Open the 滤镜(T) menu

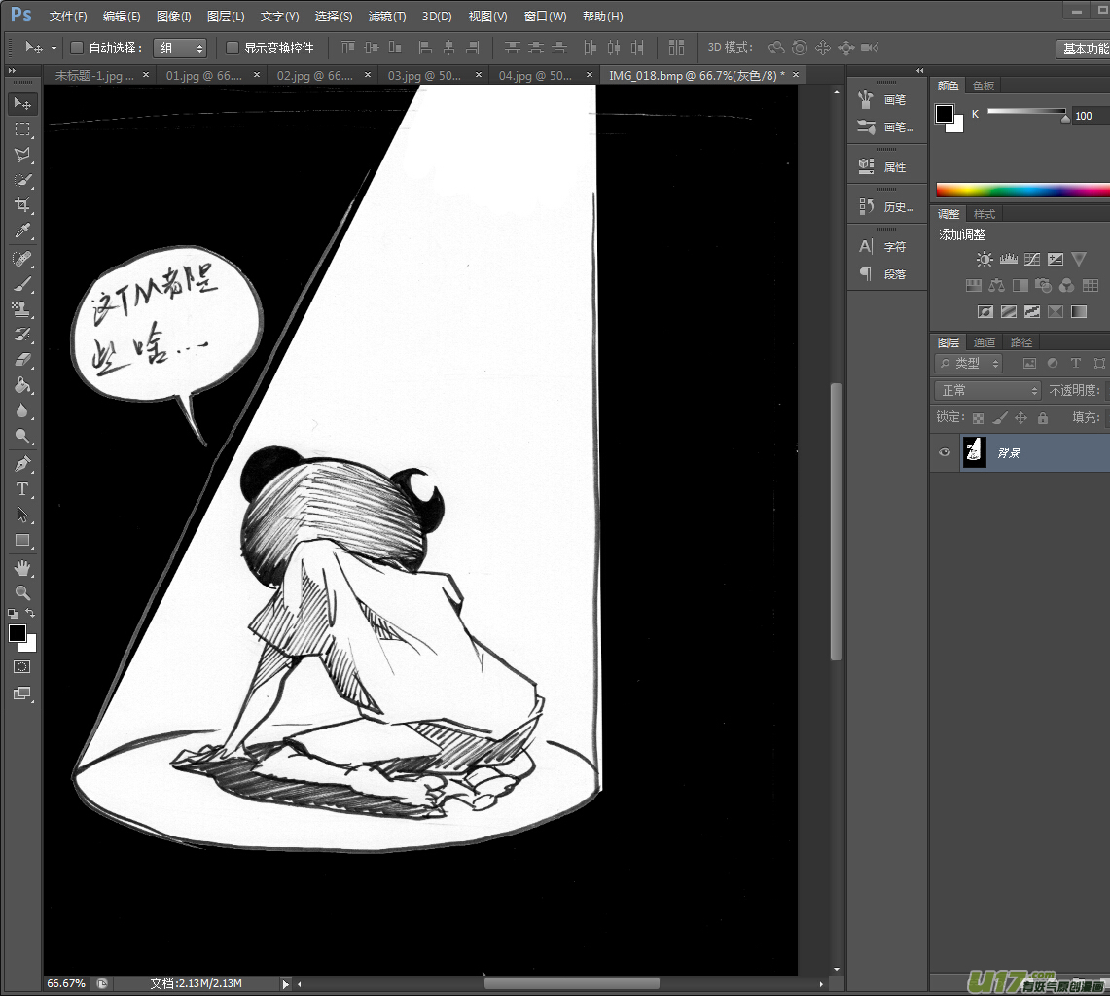[x=387, y=17]
